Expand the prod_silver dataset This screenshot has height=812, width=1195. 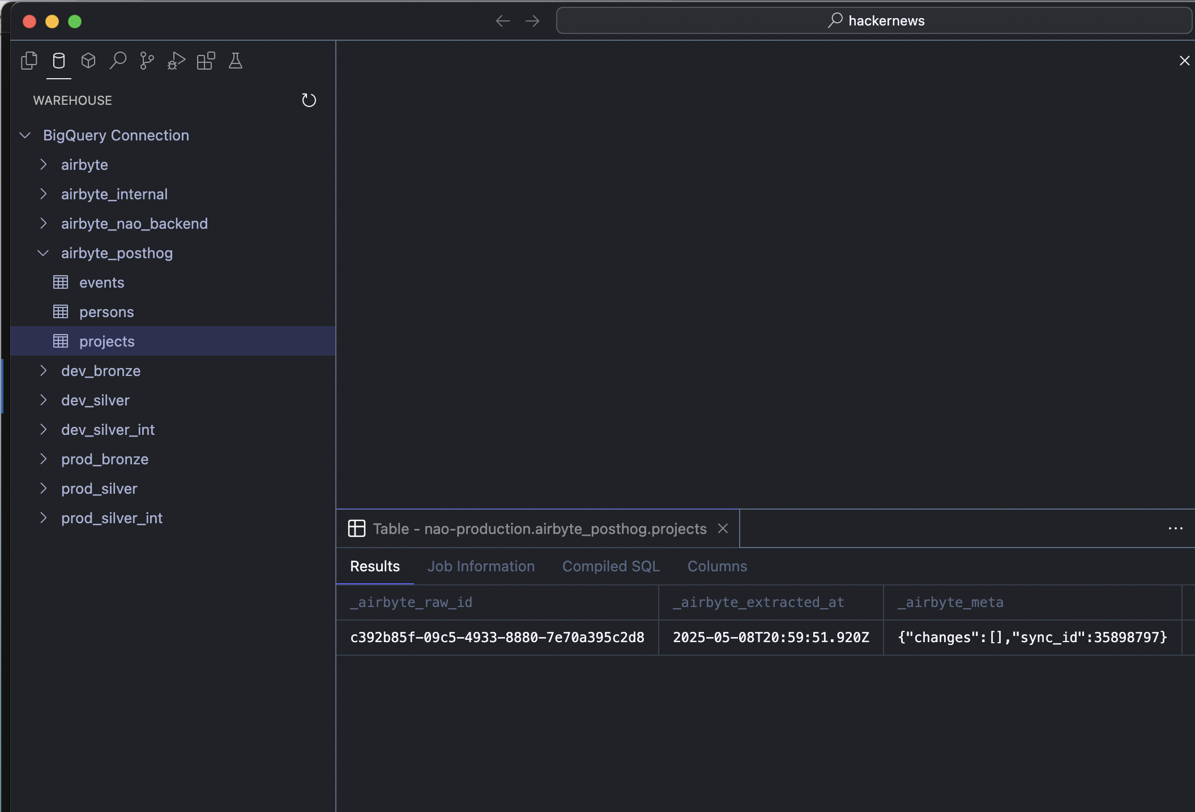43,489
